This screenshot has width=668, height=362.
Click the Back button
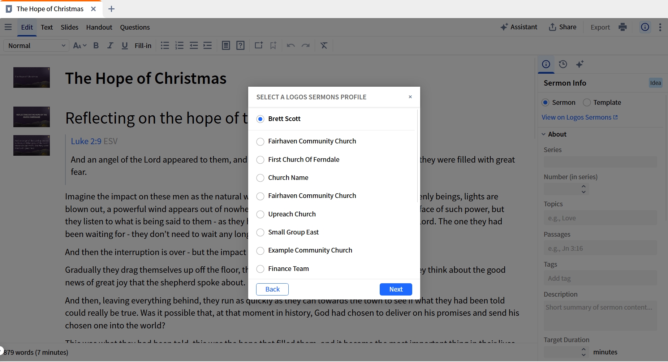pos(272,289)
